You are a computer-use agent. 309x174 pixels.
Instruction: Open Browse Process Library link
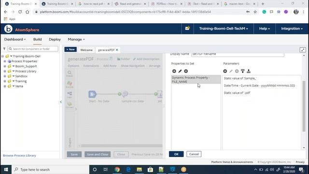(x=19, y=156)
